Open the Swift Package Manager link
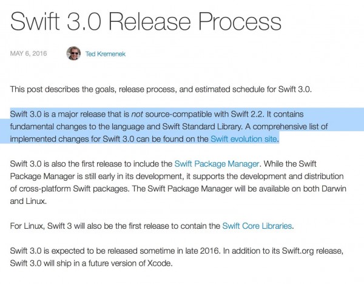This screenshot has height=284, width=364. (217, 164)
